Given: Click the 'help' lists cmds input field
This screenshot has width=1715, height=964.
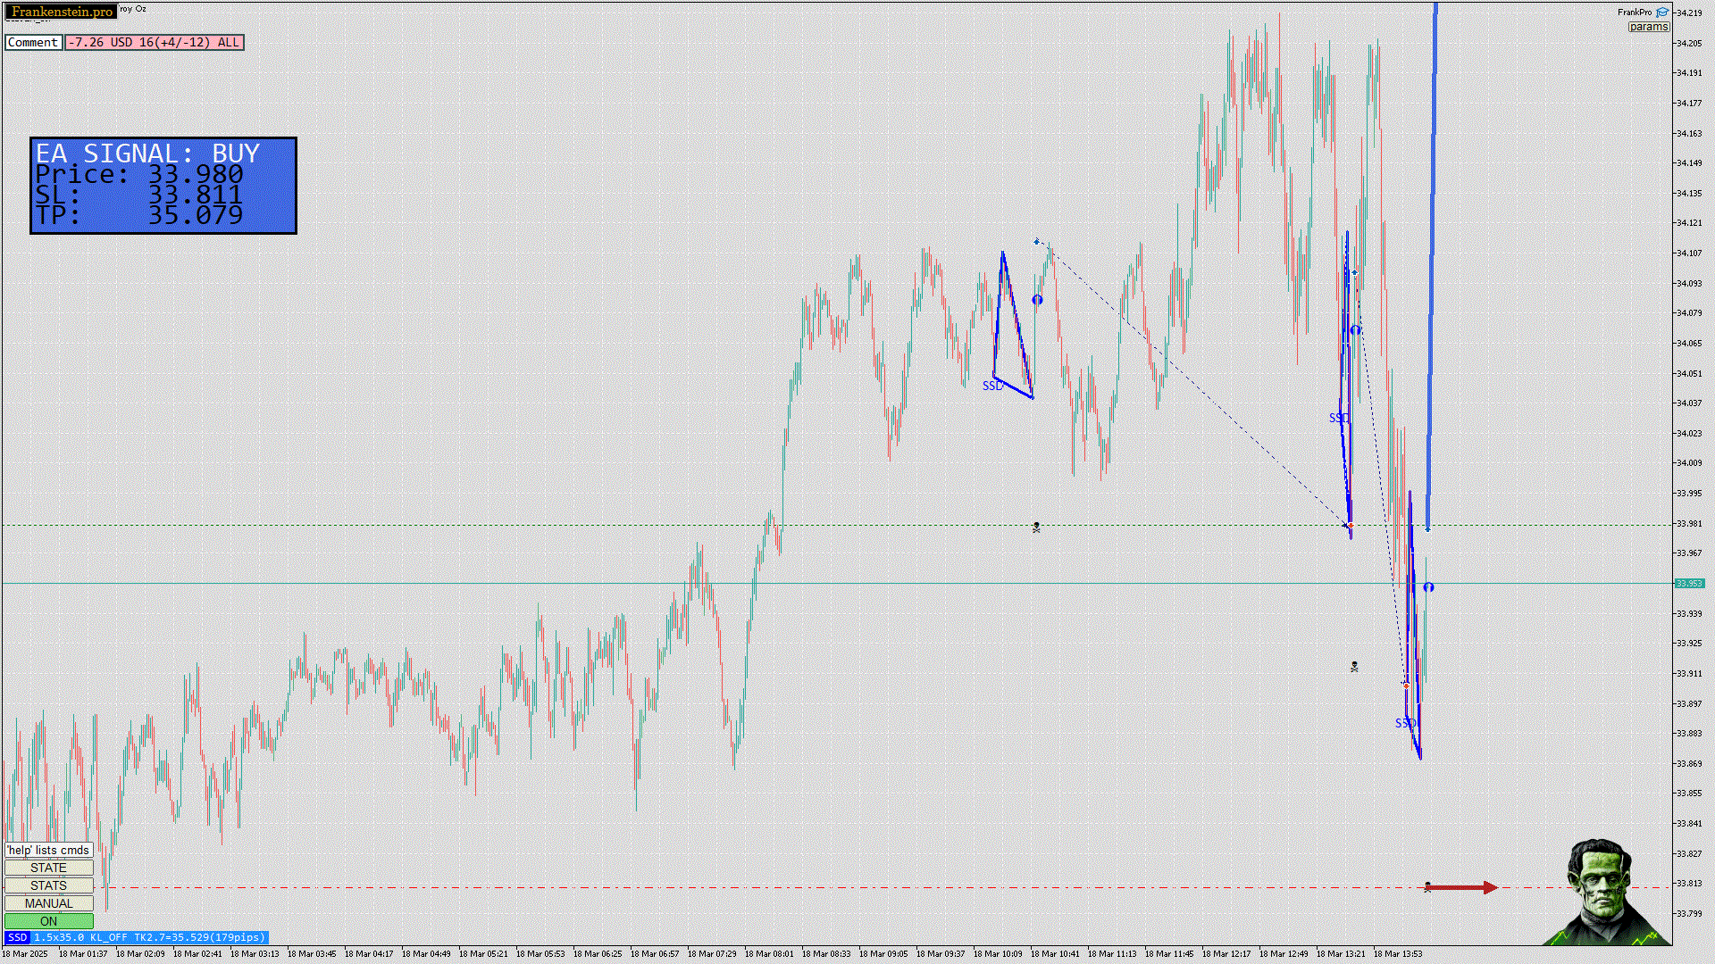Looking at the screenshot, I should point(48,850).
